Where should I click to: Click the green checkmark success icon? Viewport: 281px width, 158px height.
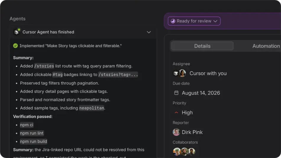click(15, 46)
